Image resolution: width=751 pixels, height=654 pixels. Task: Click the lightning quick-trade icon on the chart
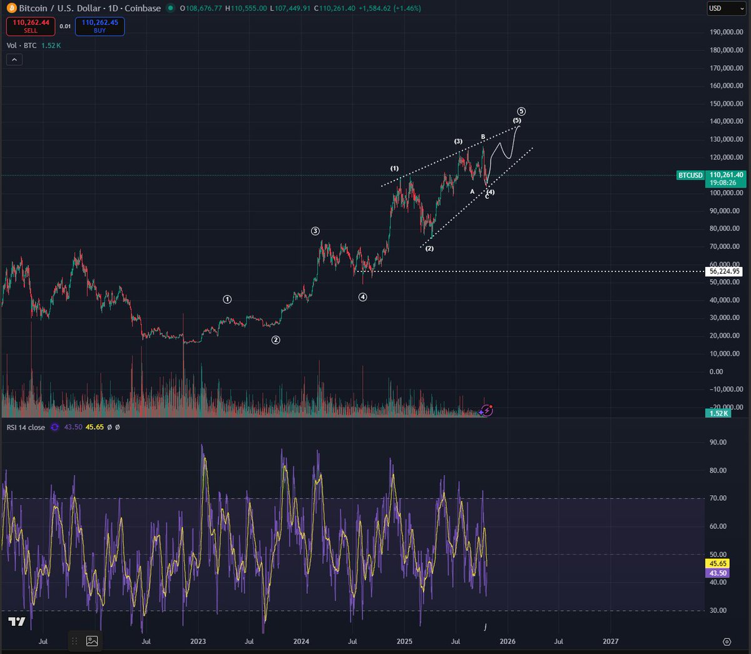point(486,410)
